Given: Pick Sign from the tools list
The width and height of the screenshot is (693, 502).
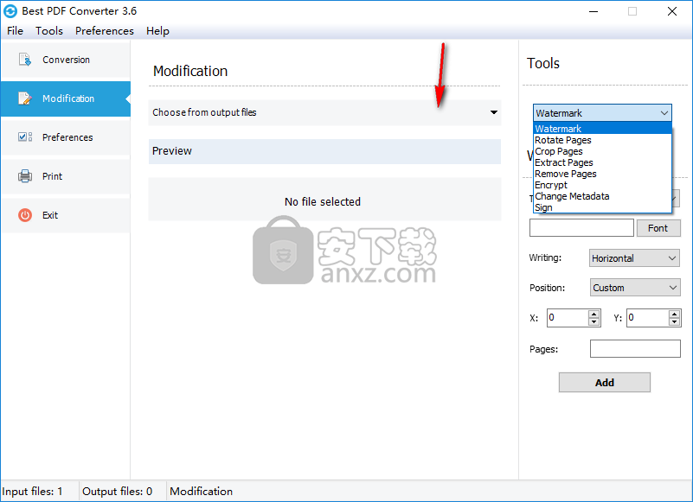Looking at the screenshot, I should point(602,207).
